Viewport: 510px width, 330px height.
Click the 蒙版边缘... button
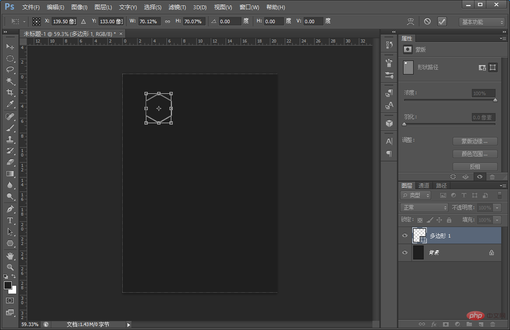(x=475, y=141)
